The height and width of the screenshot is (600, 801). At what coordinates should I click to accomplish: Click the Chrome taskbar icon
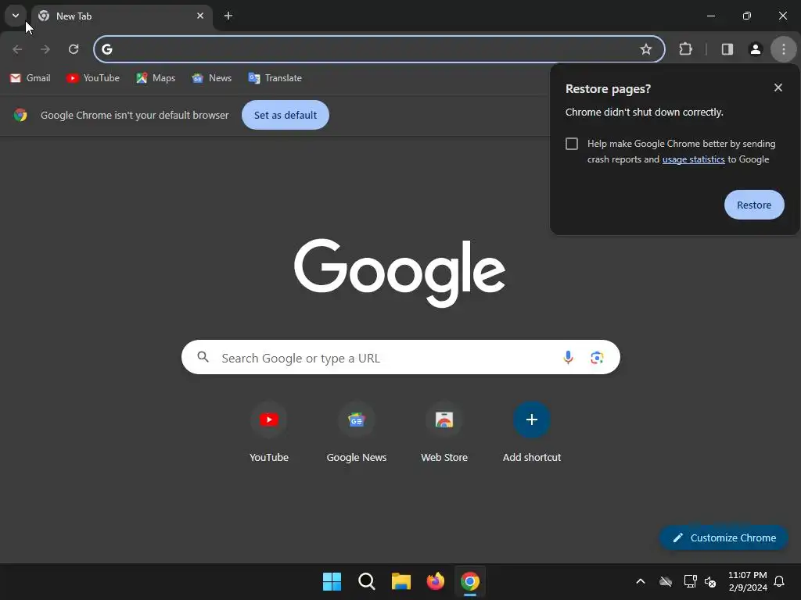point(470,581)
